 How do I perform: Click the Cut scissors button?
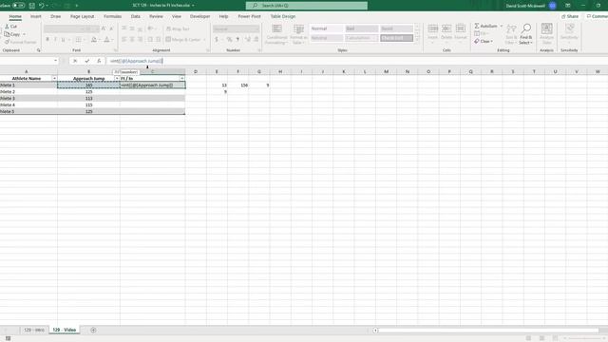[10, 27]
